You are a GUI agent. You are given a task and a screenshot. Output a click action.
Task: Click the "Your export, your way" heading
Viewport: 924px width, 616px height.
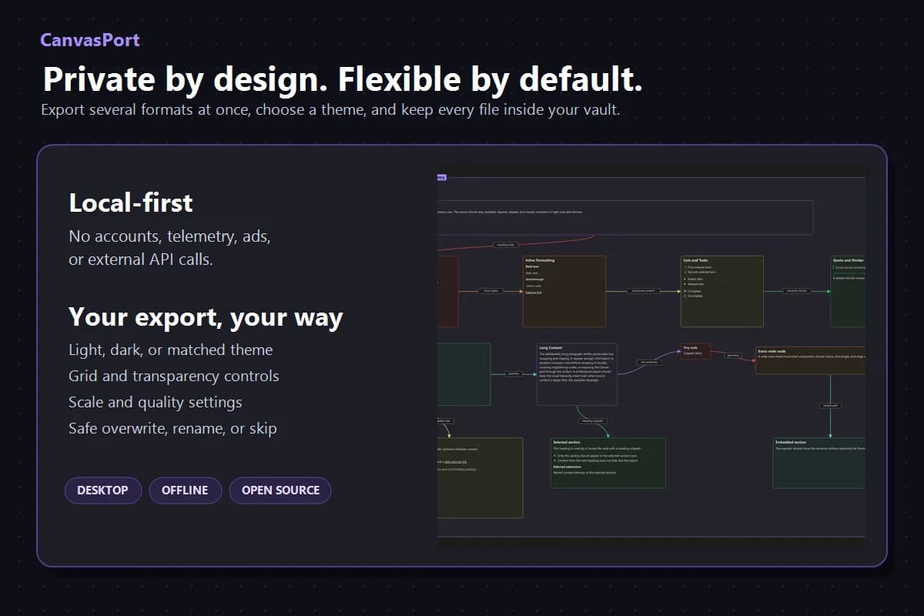[x=206, y=317]
